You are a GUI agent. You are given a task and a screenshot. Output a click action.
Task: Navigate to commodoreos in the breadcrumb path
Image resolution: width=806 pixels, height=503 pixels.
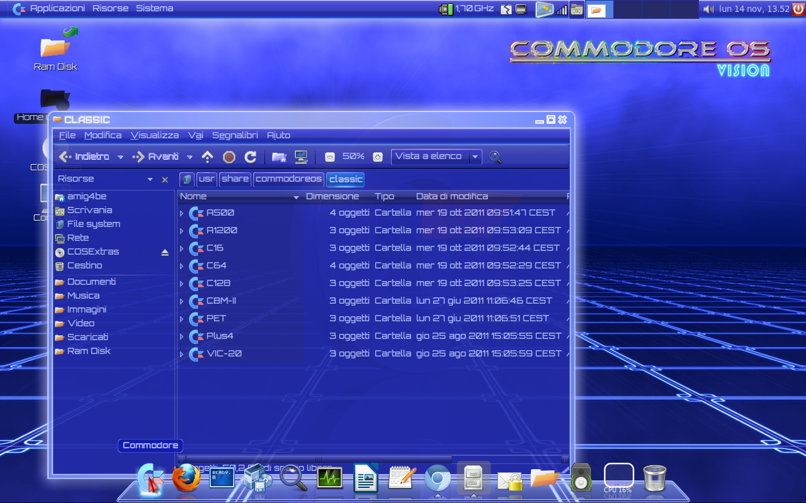tap(288, 179)
